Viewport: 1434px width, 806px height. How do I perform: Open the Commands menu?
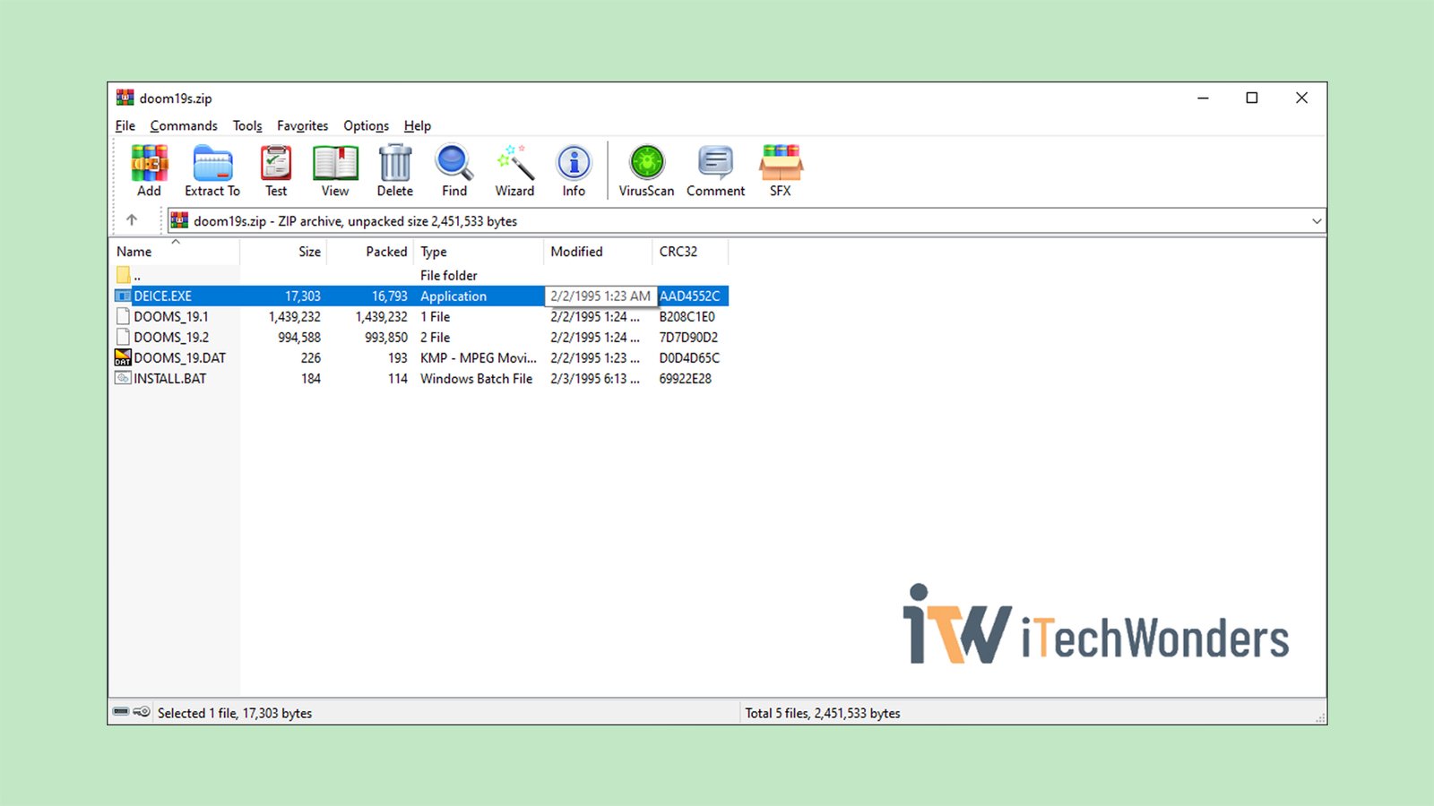point(184,126)
